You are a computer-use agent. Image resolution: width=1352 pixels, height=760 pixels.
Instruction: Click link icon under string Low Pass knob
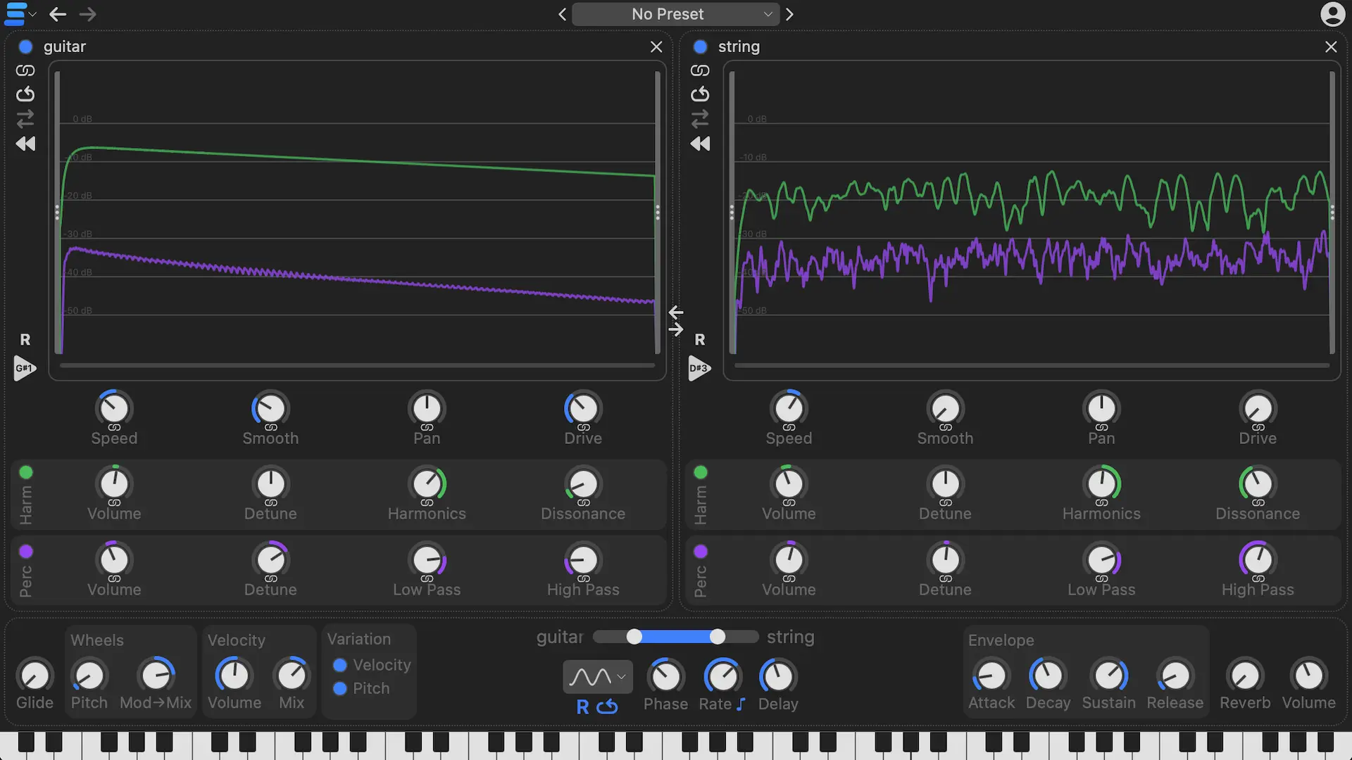1101,578
